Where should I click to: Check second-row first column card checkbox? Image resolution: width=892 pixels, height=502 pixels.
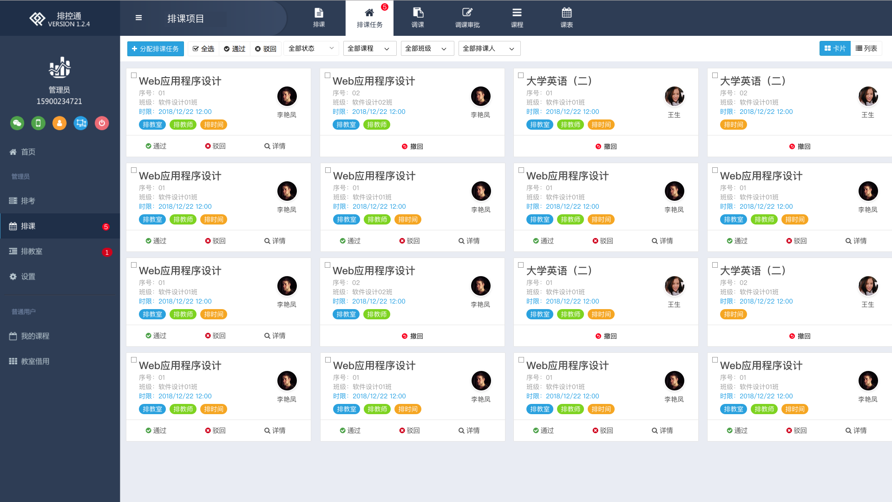[x=134, y=170]
